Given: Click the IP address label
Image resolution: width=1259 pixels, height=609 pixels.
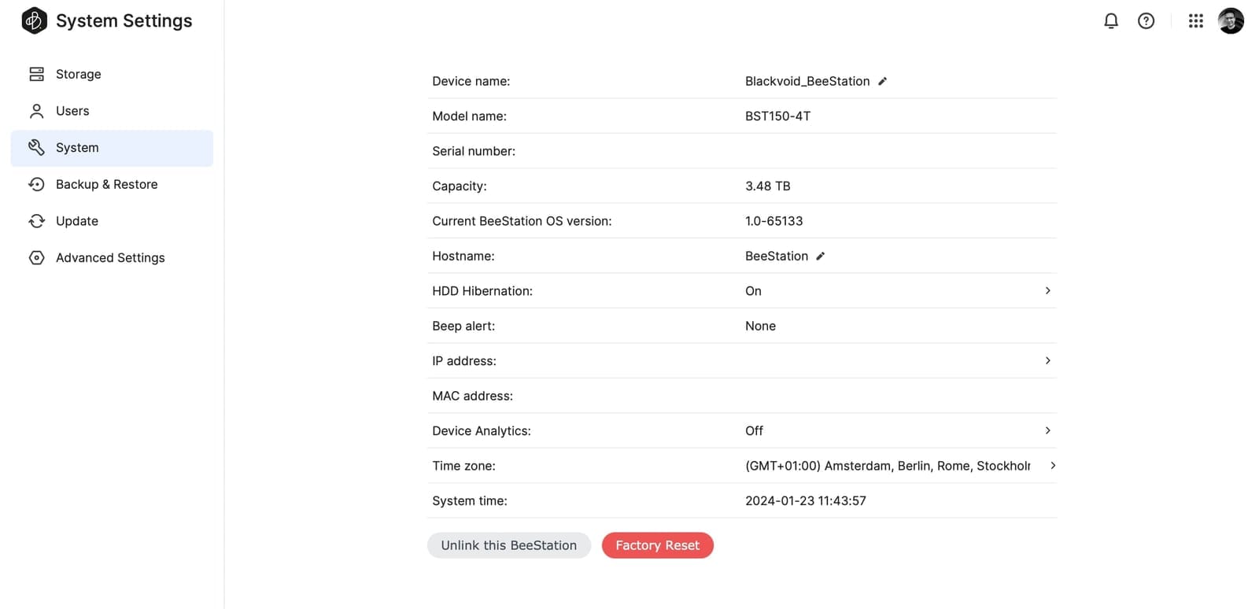Looking at the screenshot, I should click(464, 361).
